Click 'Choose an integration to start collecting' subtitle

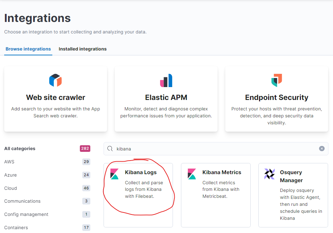click(75, 32)
